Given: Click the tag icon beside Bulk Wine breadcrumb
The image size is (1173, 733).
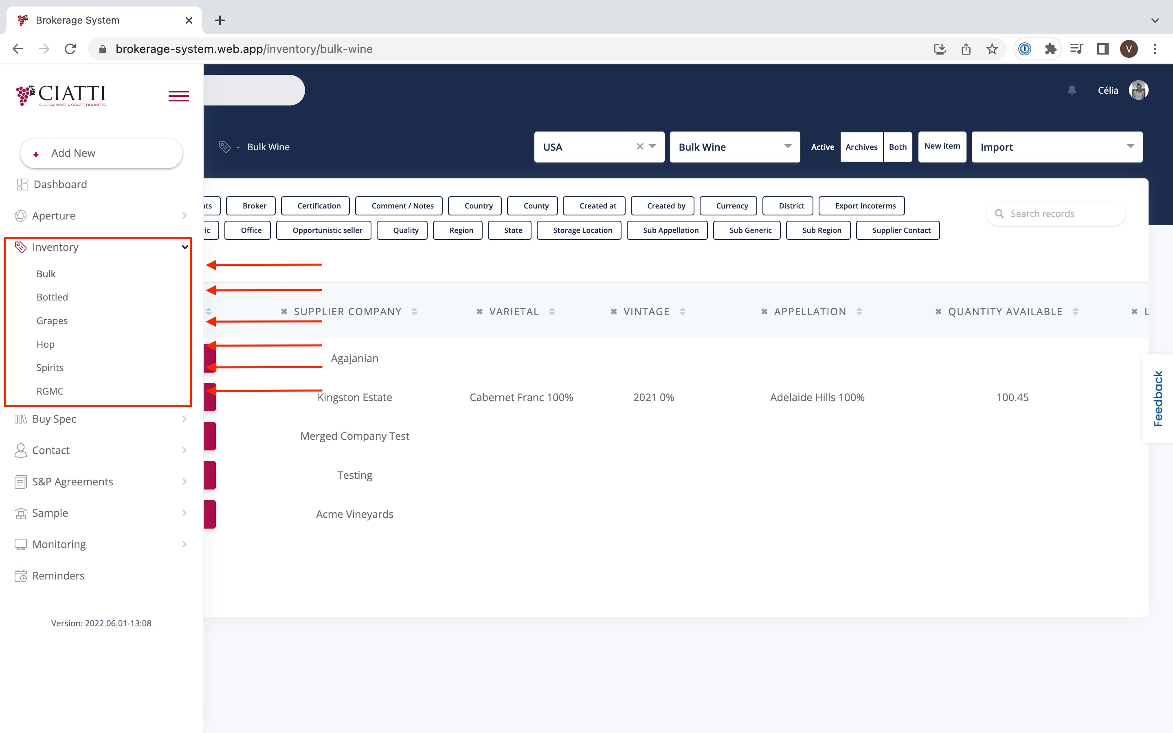Looking at the screenshot, I should (224, 147).
